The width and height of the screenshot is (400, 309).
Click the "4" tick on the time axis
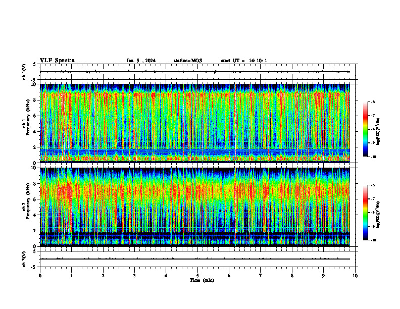[166, 276]
